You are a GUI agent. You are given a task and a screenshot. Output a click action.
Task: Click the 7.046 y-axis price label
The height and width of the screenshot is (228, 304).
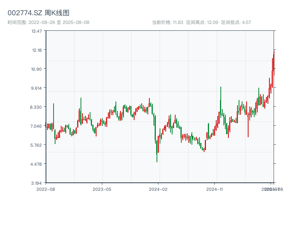tap(36, 126)
